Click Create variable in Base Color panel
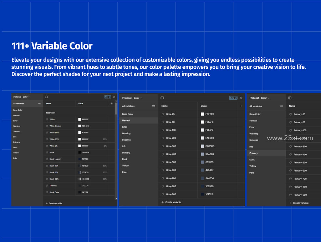 pos(54,204)
